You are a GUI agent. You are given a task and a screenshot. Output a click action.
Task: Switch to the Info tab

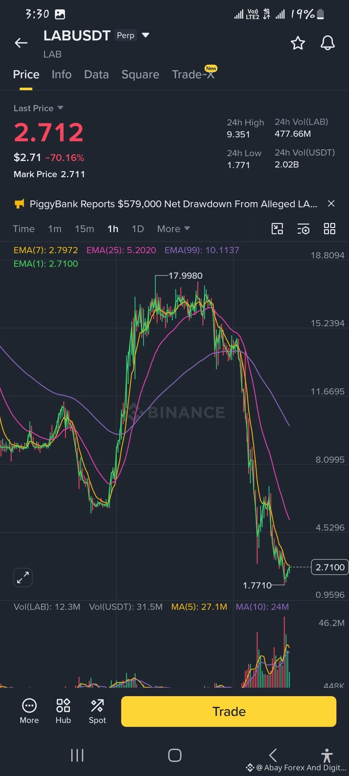[61, 74]
